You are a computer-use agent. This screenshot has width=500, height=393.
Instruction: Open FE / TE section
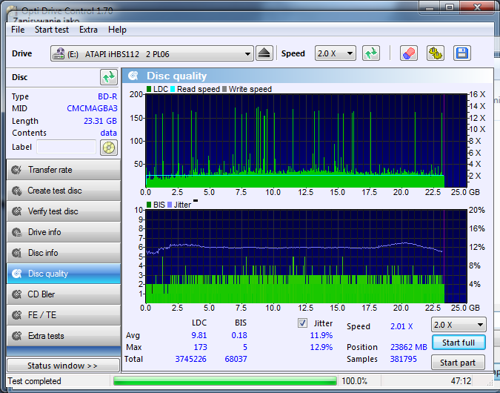[64, 315]
